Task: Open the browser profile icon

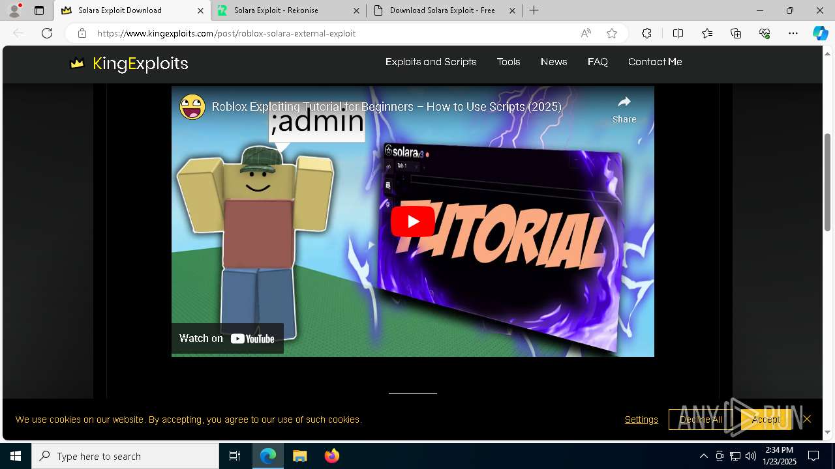Action: point(14,10)
